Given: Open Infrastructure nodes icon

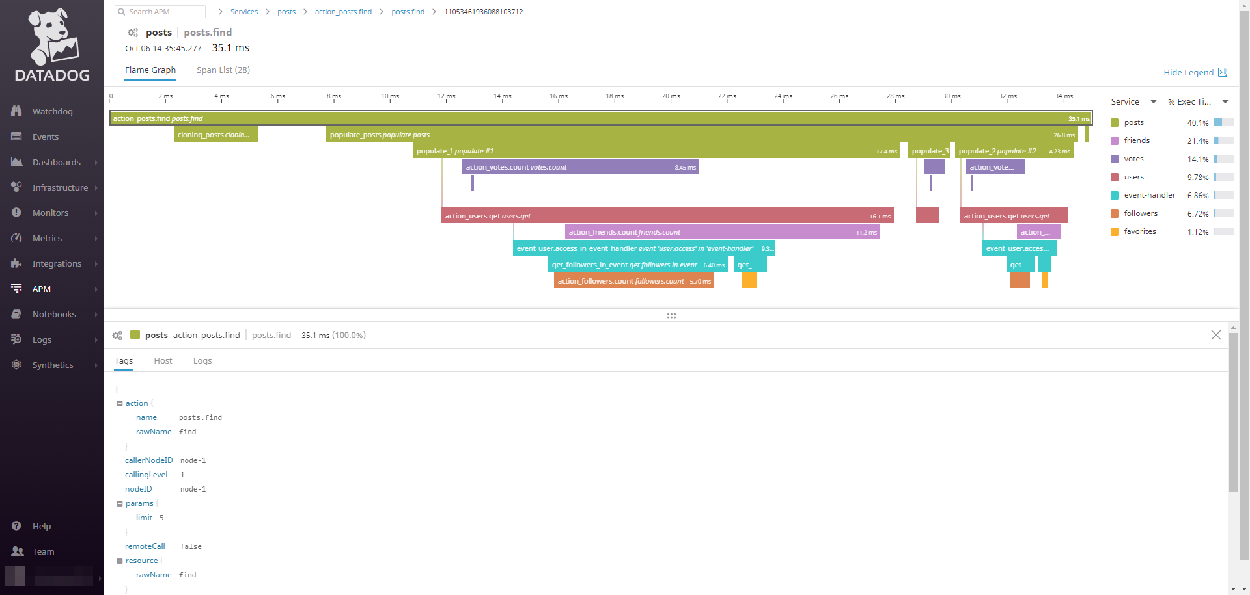Looking at the screenshot, I should (x=16, y=187).
